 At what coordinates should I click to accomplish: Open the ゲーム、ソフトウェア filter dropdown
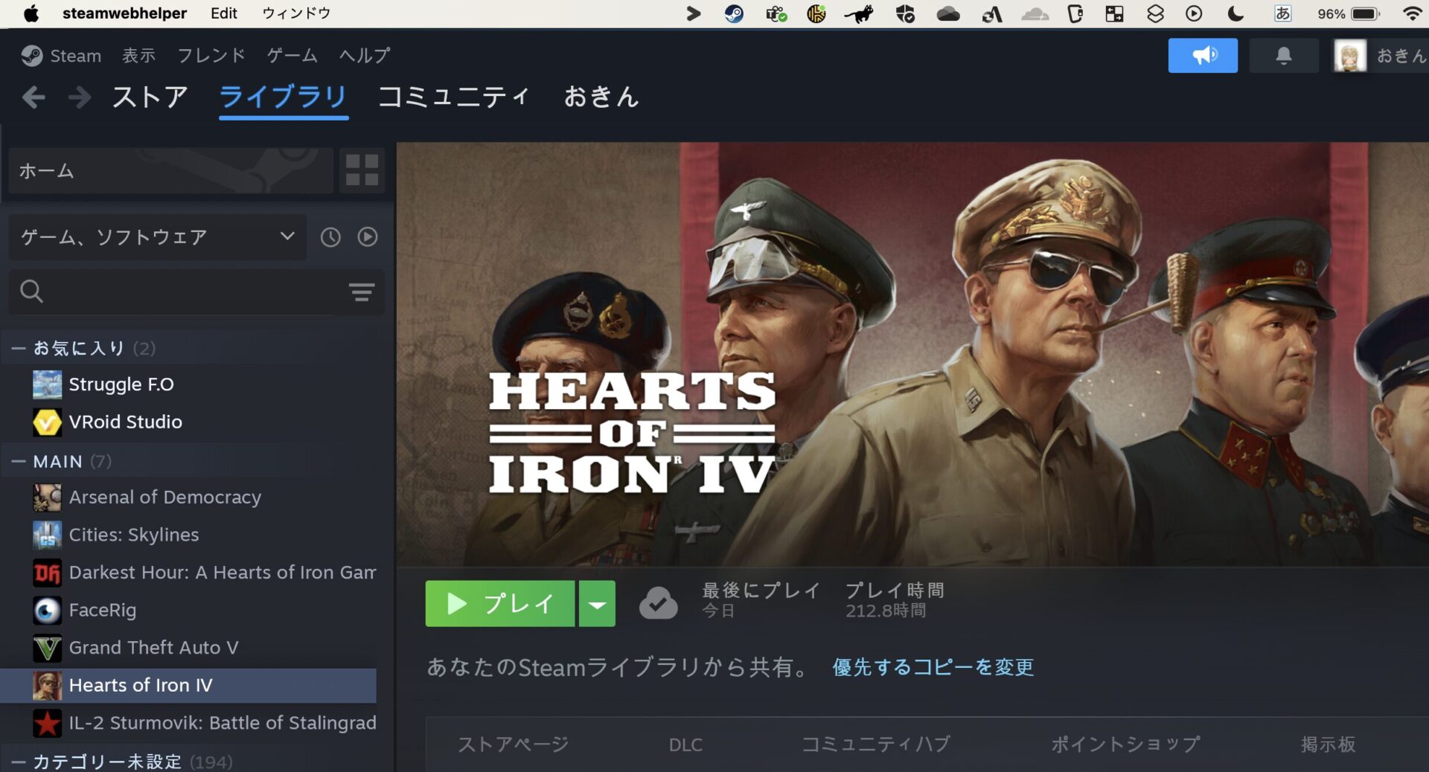pyautogui.click(x=158, y=237)
